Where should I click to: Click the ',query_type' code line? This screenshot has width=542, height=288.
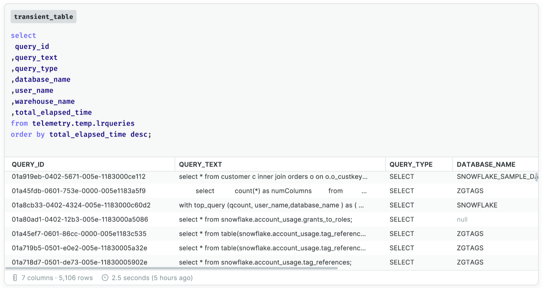(x=34, y=69)
